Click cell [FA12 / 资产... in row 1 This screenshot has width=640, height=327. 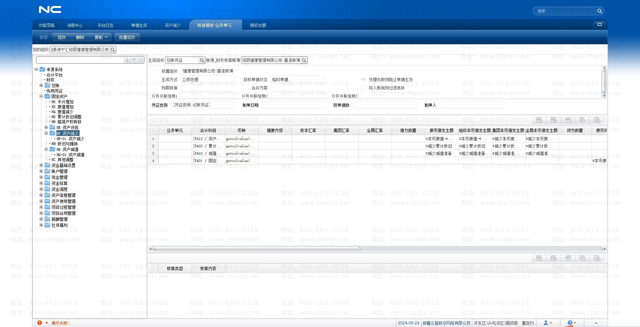coord(208,139)
